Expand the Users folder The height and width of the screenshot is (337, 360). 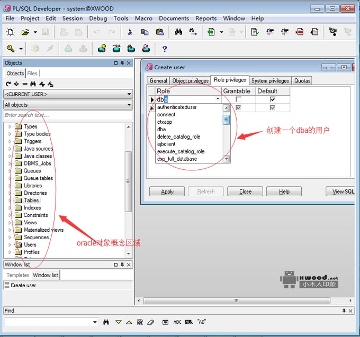(x=10, y=245)
